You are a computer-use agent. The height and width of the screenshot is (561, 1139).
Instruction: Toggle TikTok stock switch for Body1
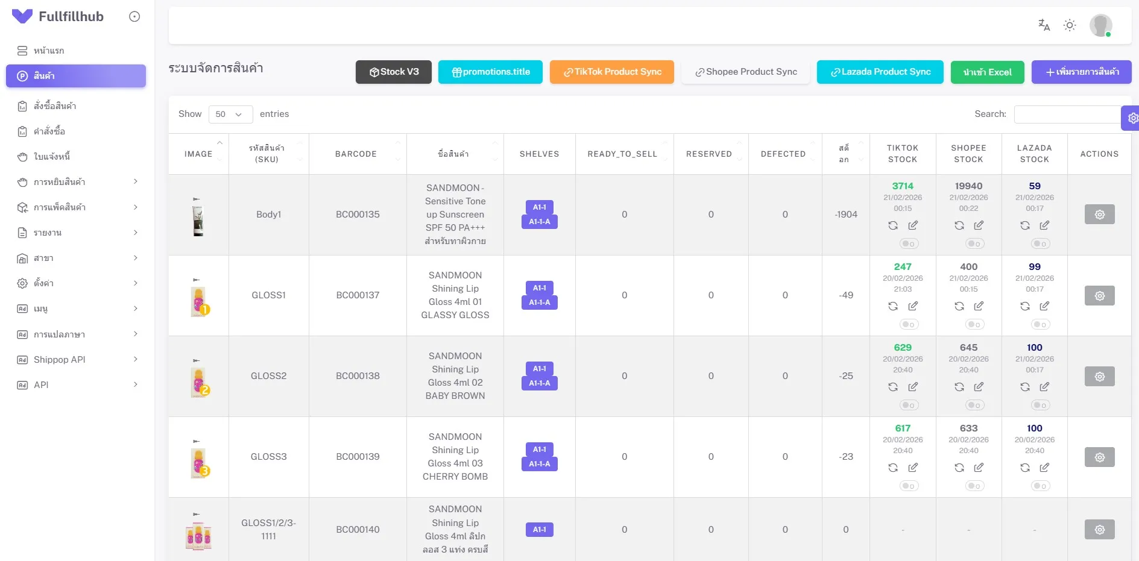[x=909, y=244]
